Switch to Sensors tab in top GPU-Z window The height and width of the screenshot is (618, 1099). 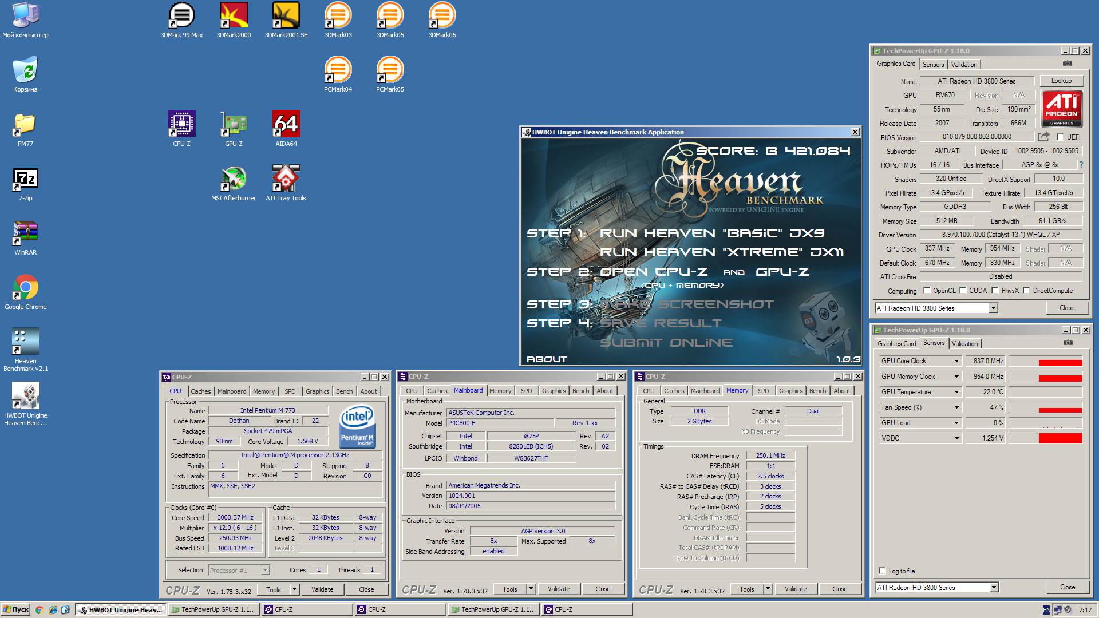pyautogui.click(x=933, y=65)
